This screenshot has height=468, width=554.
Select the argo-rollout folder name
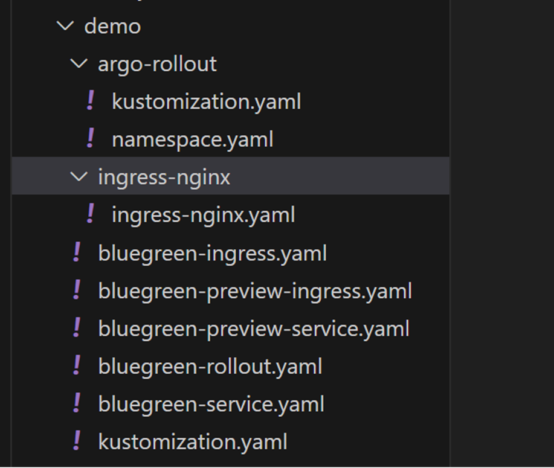coord(157,64)
